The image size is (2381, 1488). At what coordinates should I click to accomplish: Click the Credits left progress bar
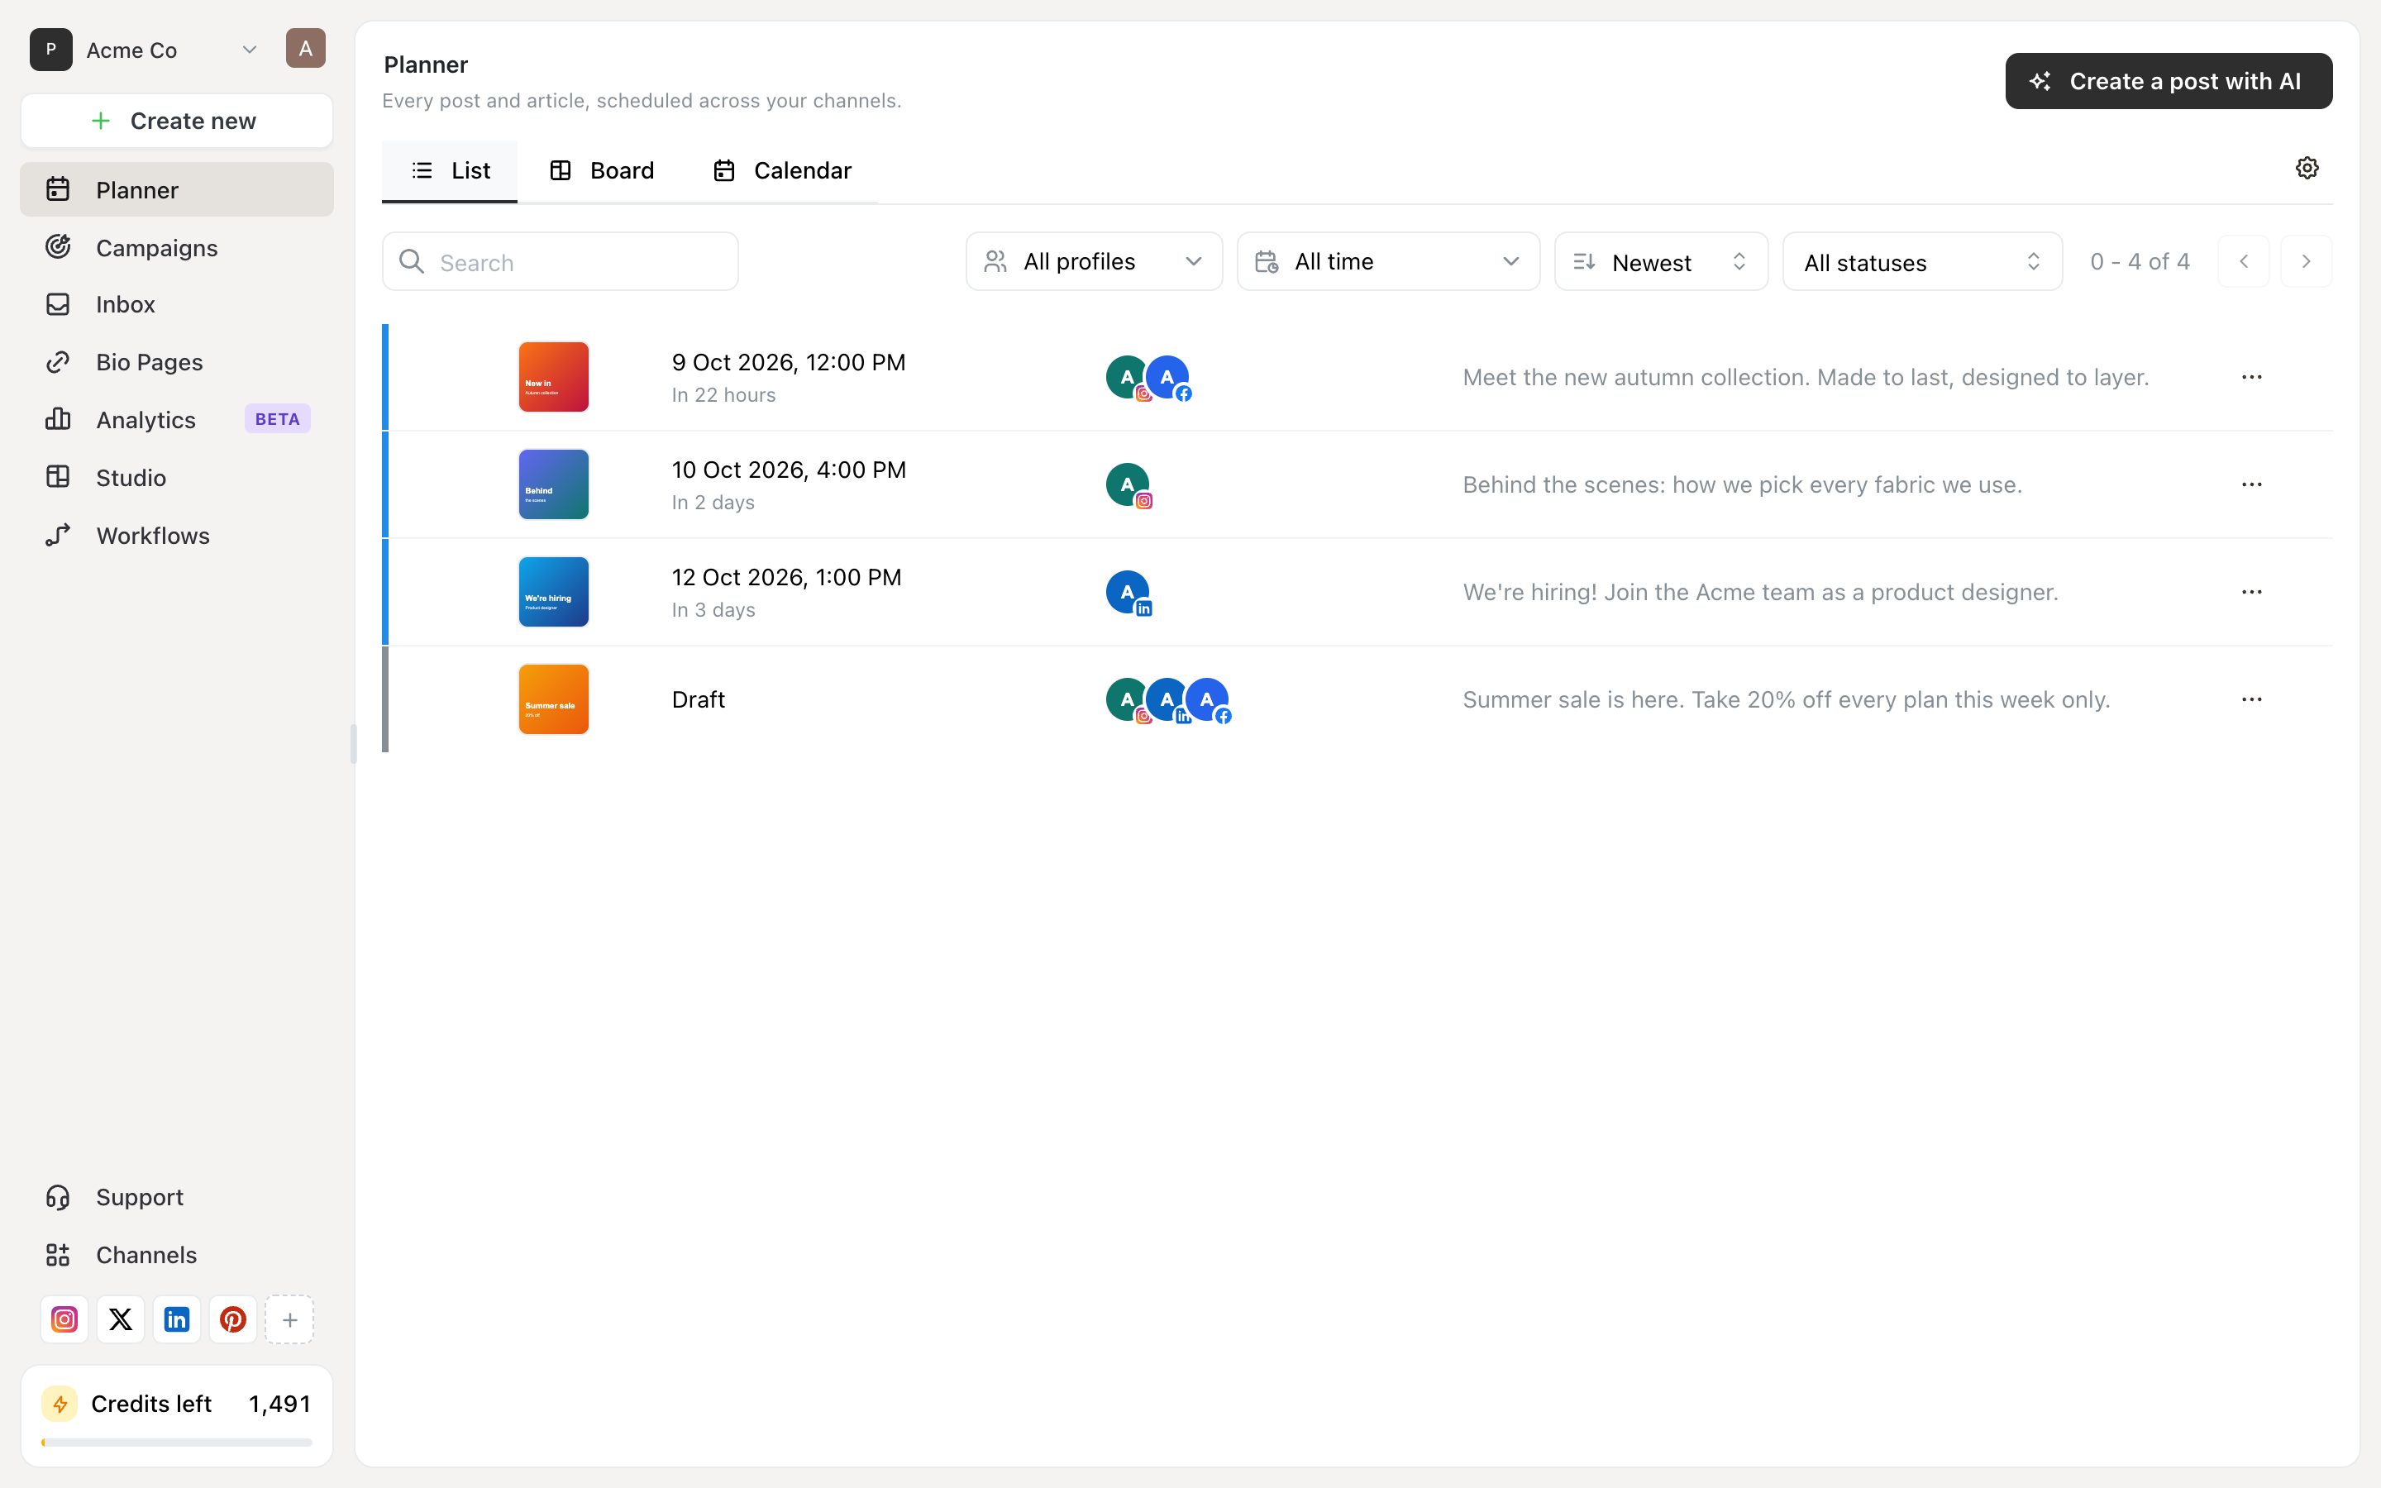177,1442
